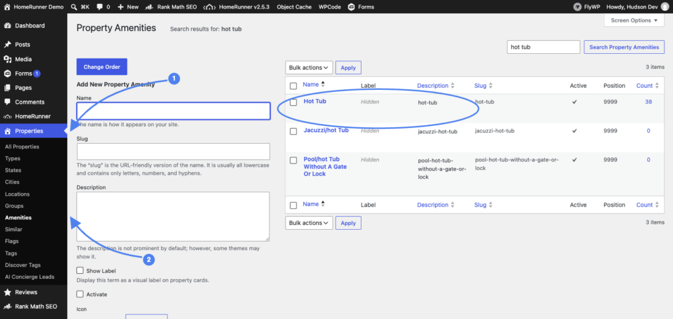The width and height of the screenshot is (673, 319).
Task: Click the search box containing hot tub
Action: pos(544,47)
